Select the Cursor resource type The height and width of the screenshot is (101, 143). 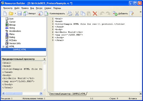pyautogui.click(x=11, y=22)
